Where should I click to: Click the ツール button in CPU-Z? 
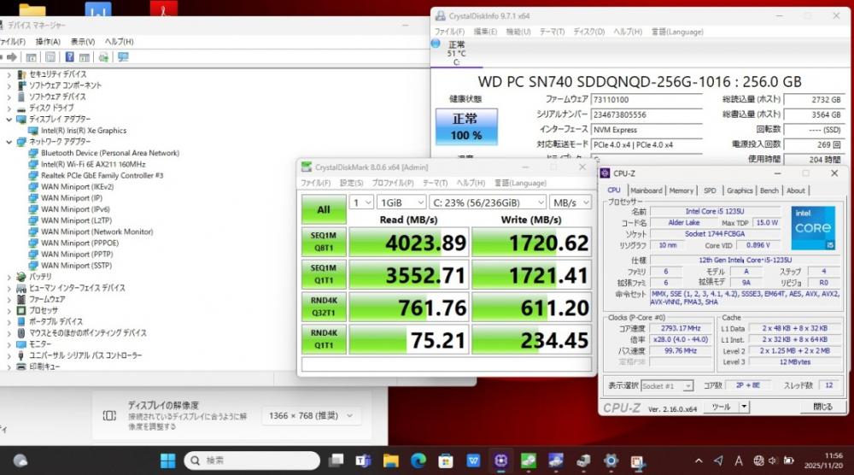(721, 407)
